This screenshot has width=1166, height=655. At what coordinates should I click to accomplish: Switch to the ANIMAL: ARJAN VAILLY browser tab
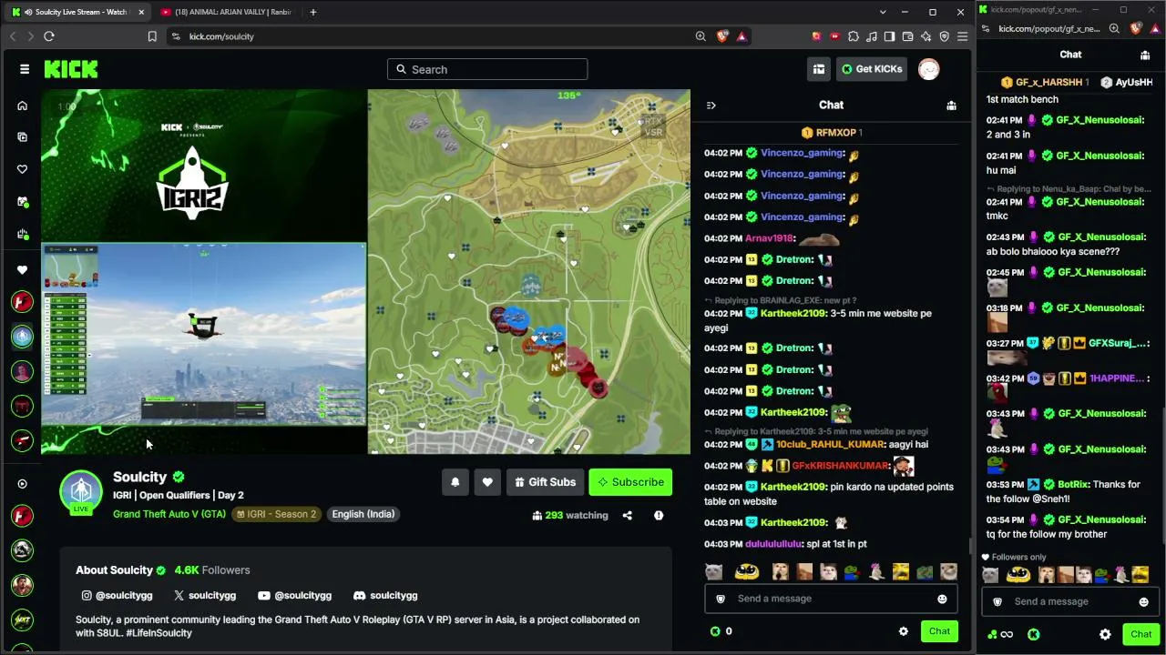225,12
